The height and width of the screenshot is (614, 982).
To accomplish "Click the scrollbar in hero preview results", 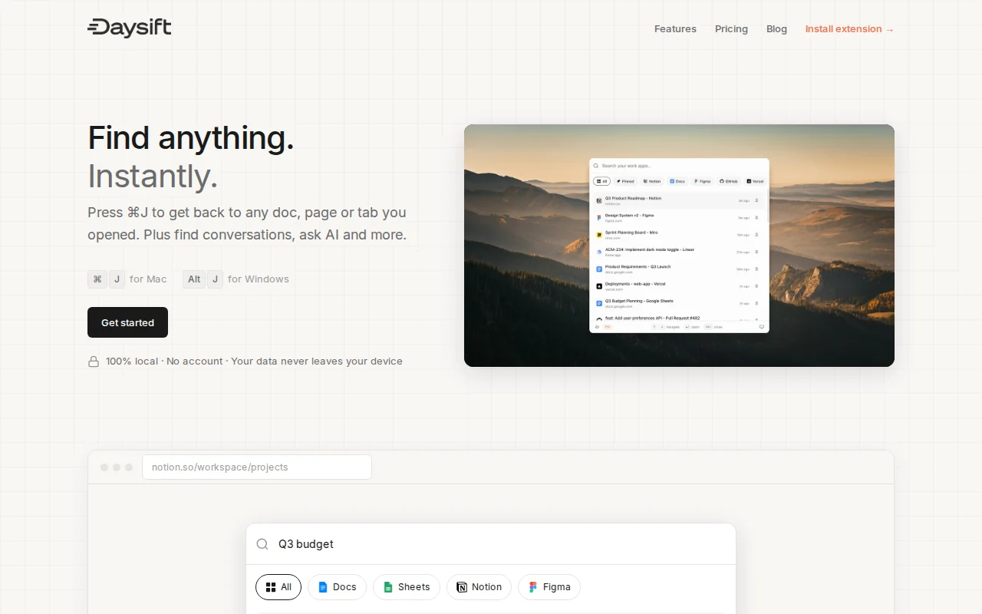I will click(x=768, y=206).
